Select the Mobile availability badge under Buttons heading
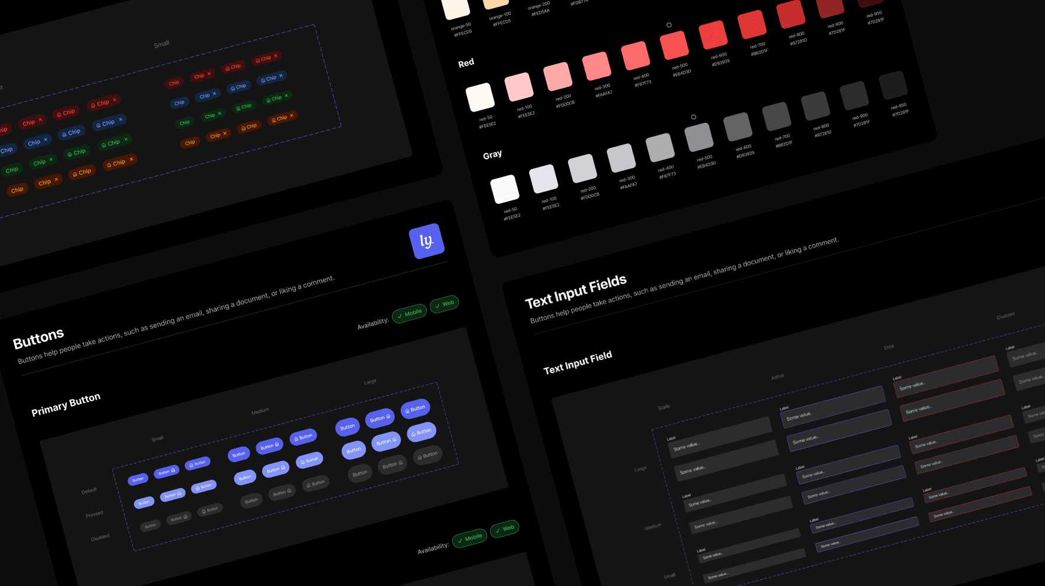Image resolution: width=1045 pixels, height=586 pixels. click(x=409, y=313)
